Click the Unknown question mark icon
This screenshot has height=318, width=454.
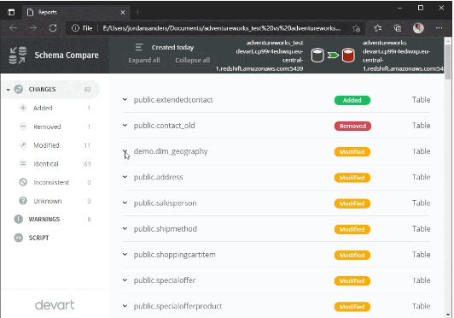pyautogui.click(x=23, y=201)
